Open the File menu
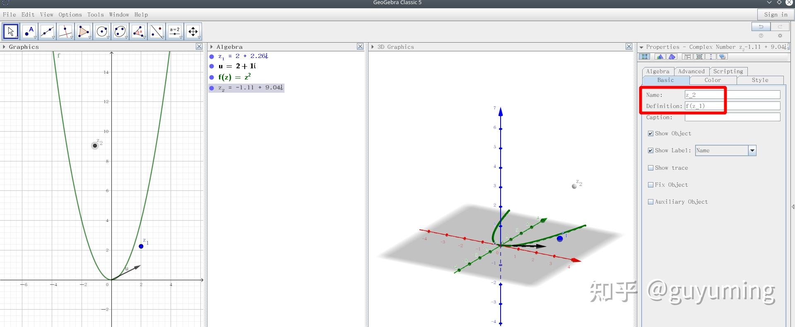The width and height of the screenshot is (795, 327). [10, 14]
